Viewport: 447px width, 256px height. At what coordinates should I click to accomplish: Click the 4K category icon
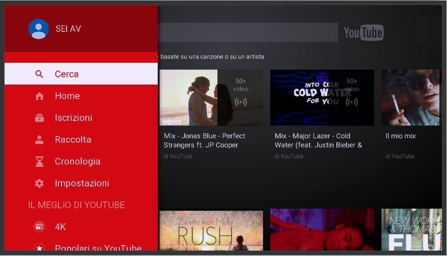tap(39, 227)
